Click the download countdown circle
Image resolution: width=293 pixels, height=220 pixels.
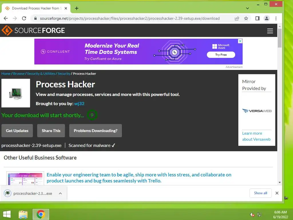click(92, 115)
